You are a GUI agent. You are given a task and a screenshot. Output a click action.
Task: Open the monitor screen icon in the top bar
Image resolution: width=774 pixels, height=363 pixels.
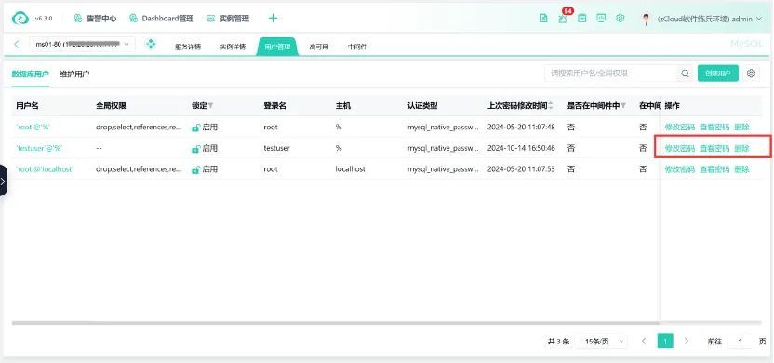(x=601, y=19)
